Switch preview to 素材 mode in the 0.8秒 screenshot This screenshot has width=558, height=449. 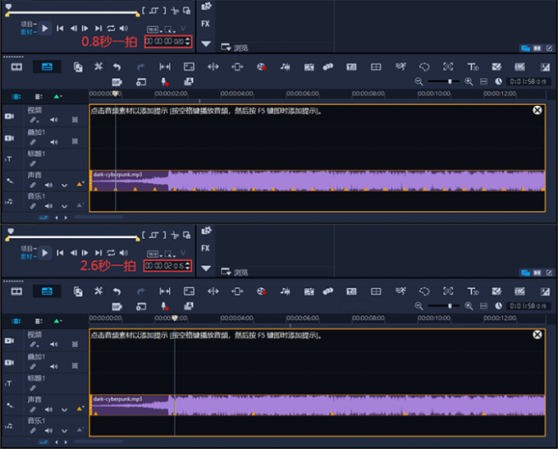(x=28, y=32)
